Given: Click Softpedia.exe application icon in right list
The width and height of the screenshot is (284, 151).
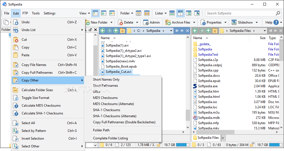Looking at the screenshot, I should coord(195,86).
